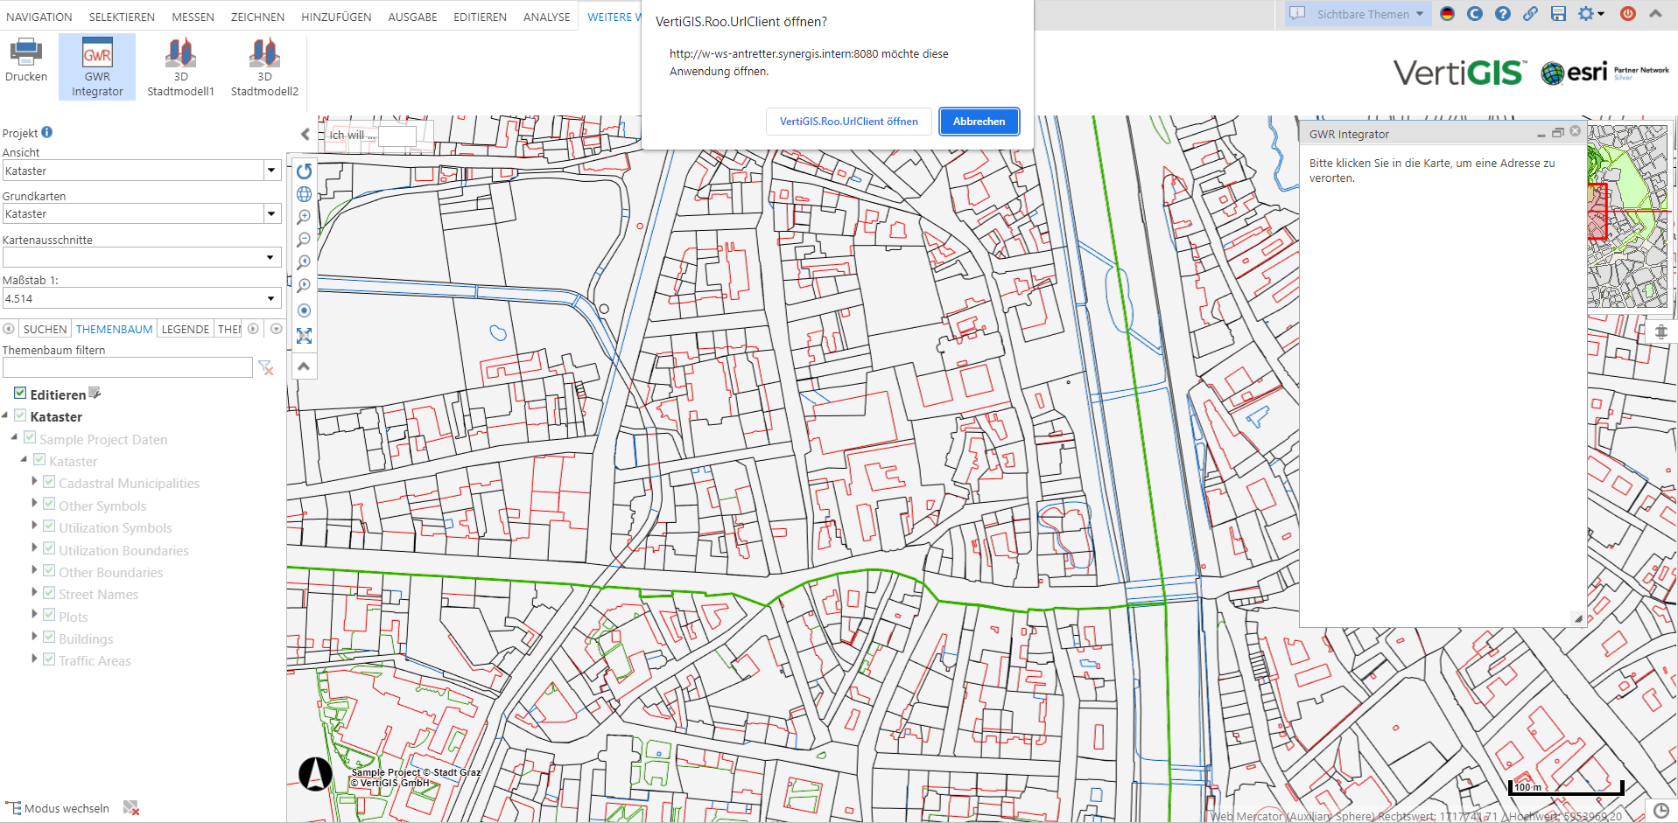
Task: Open the ANALYSE ribbon menu
Action: [x=546, y=16]
